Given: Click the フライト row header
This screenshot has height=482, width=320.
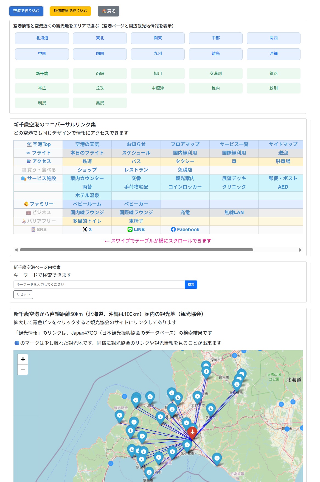Looking at the screenshot, I should [38, 153].
